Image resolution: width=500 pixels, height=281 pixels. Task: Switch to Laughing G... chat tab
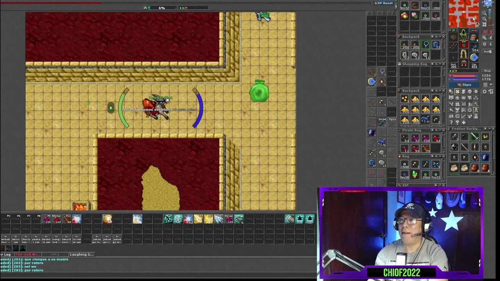[82, 254]
